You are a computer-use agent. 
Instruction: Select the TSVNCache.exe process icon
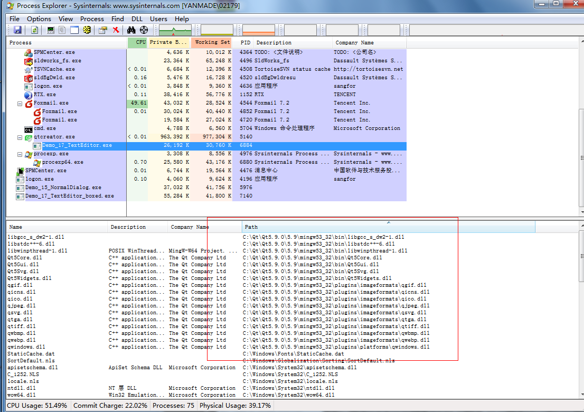pos(29,70)
